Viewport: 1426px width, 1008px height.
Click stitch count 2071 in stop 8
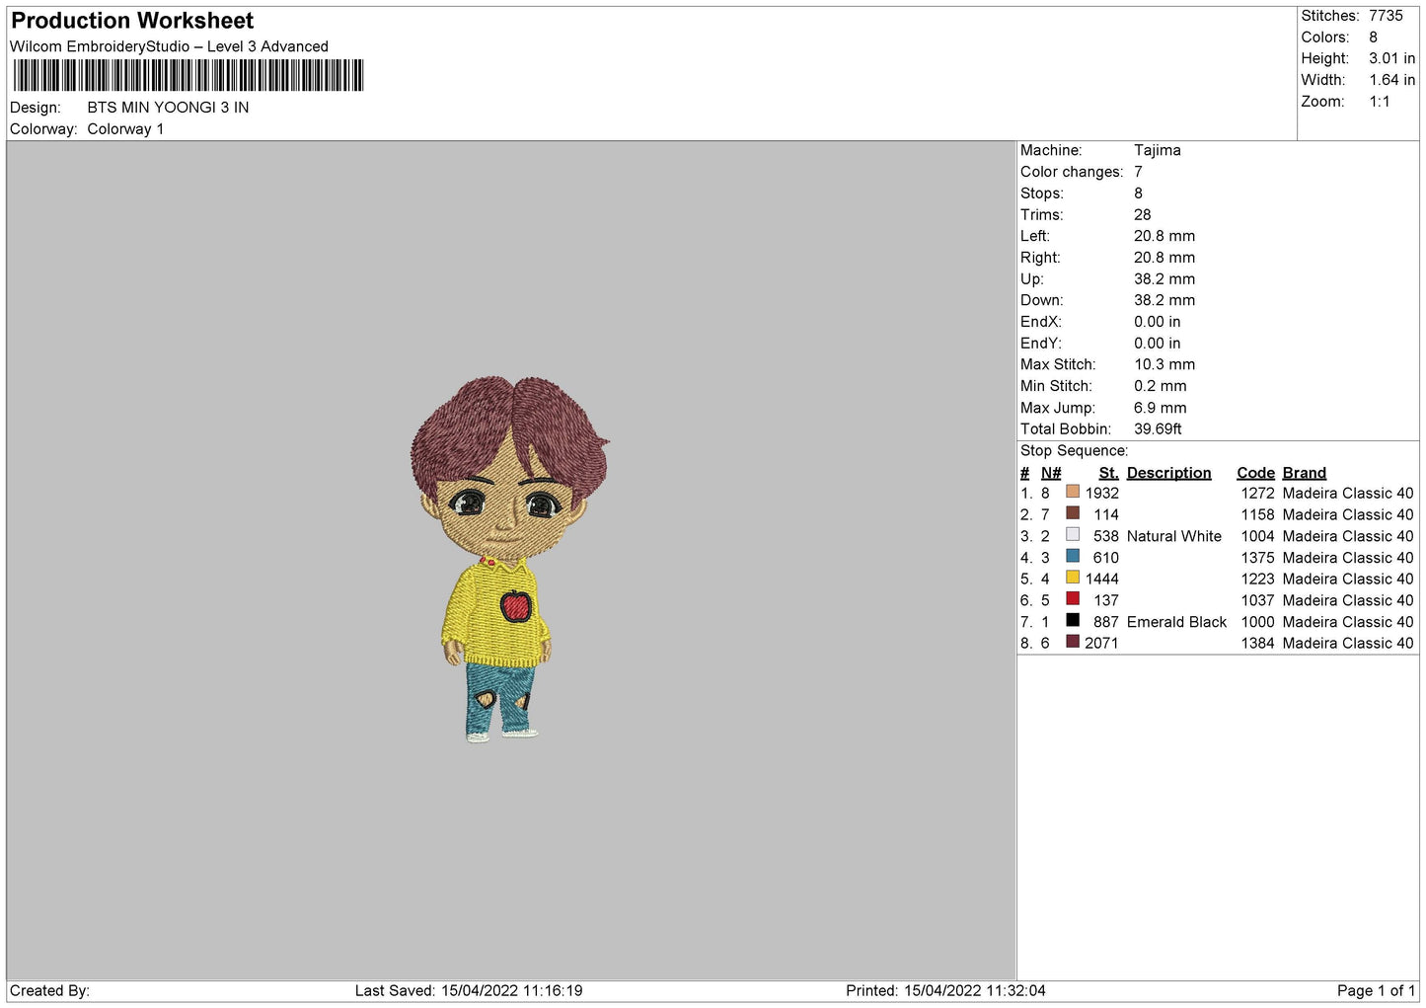(1101, 643)
